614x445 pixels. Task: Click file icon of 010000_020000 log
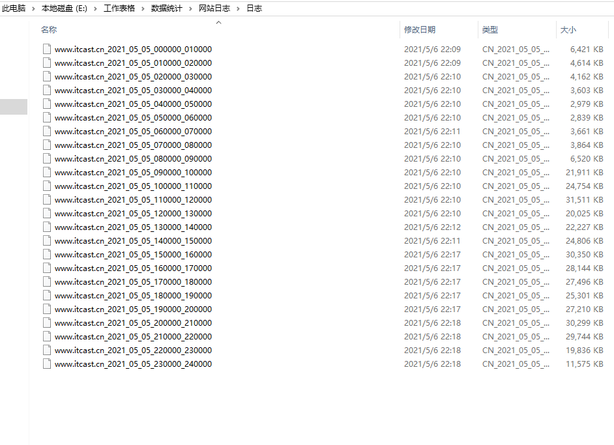(x=47, y=63)
